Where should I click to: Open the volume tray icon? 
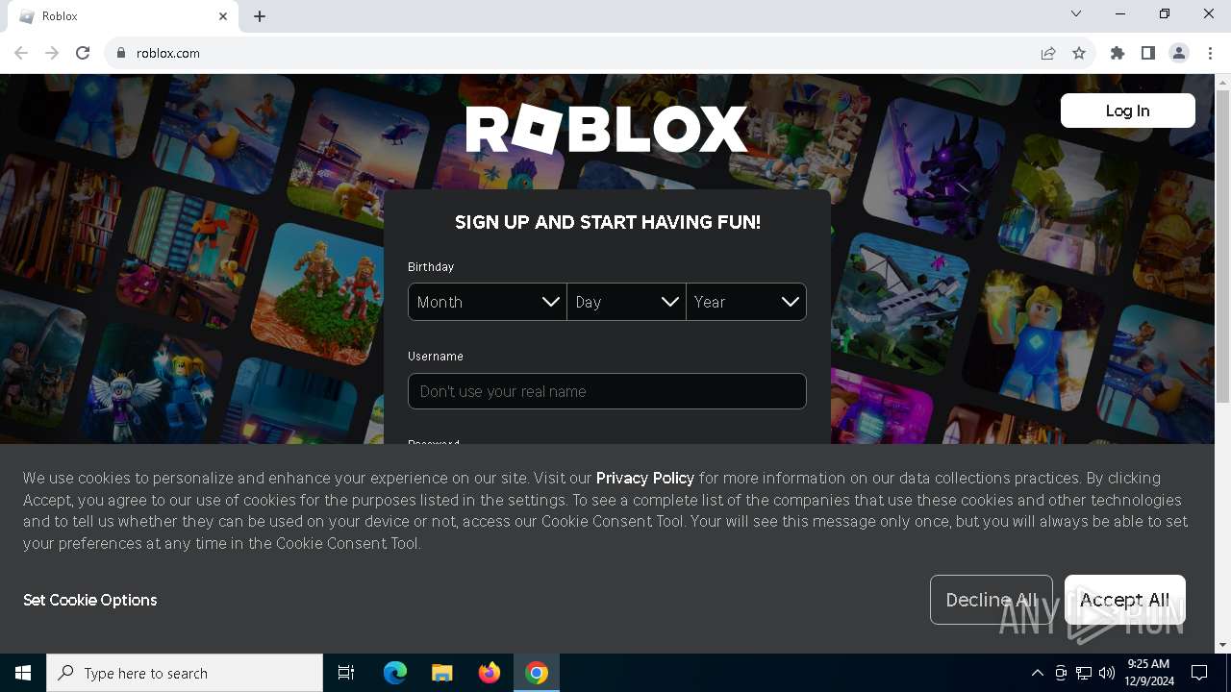tap(1107, 673)
